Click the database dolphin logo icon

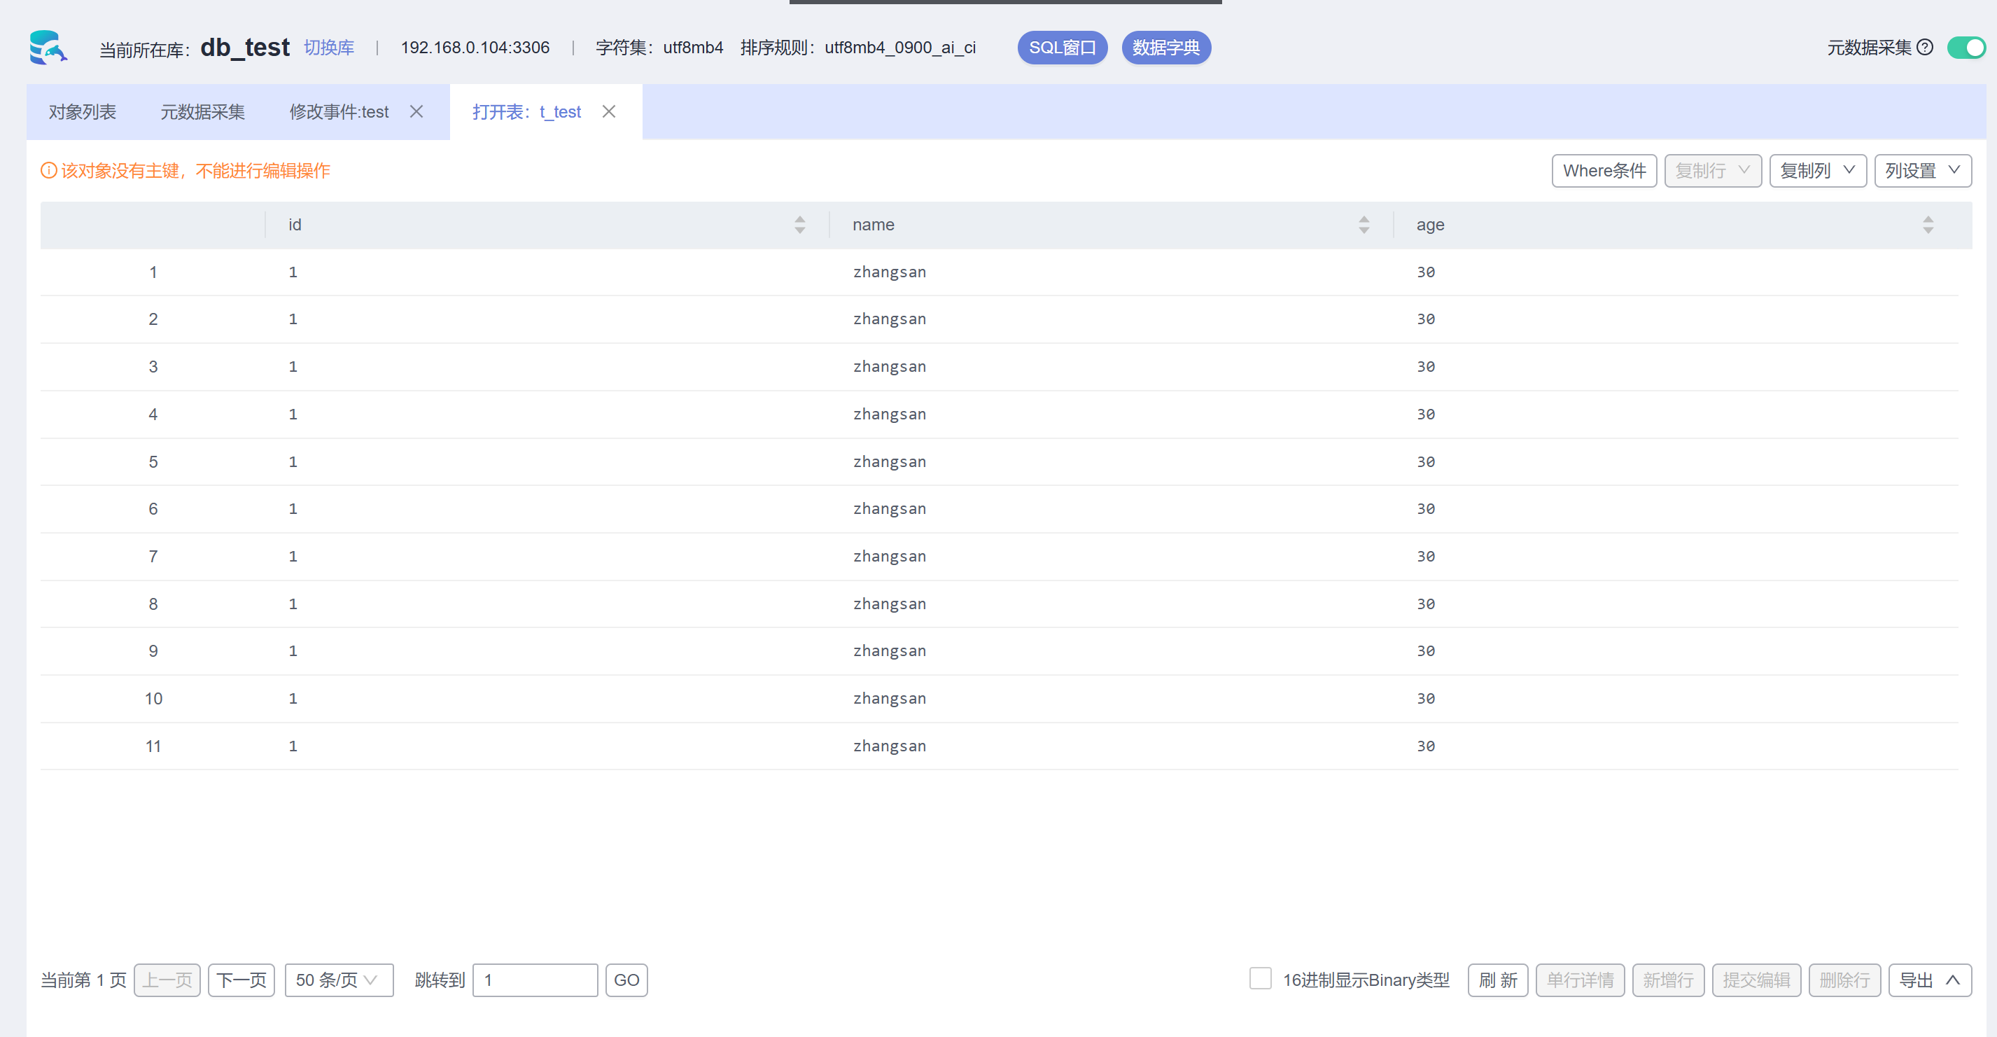pyautogui.click(x=48, y=48)
